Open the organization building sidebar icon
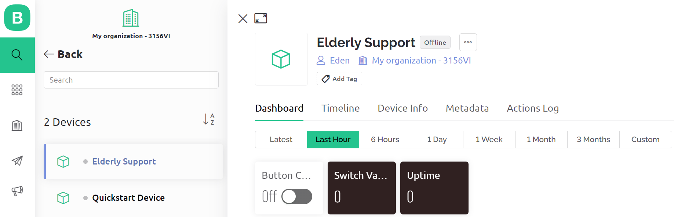The height and width of the screenshot is (217, 674). 17,126
